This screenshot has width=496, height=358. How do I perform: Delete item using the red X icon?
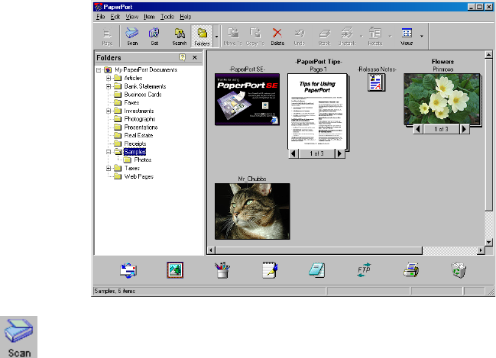point(277,35)
